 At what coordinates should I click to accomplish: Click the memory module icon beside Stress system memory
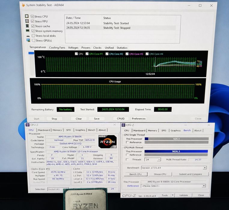click(28, 31)
